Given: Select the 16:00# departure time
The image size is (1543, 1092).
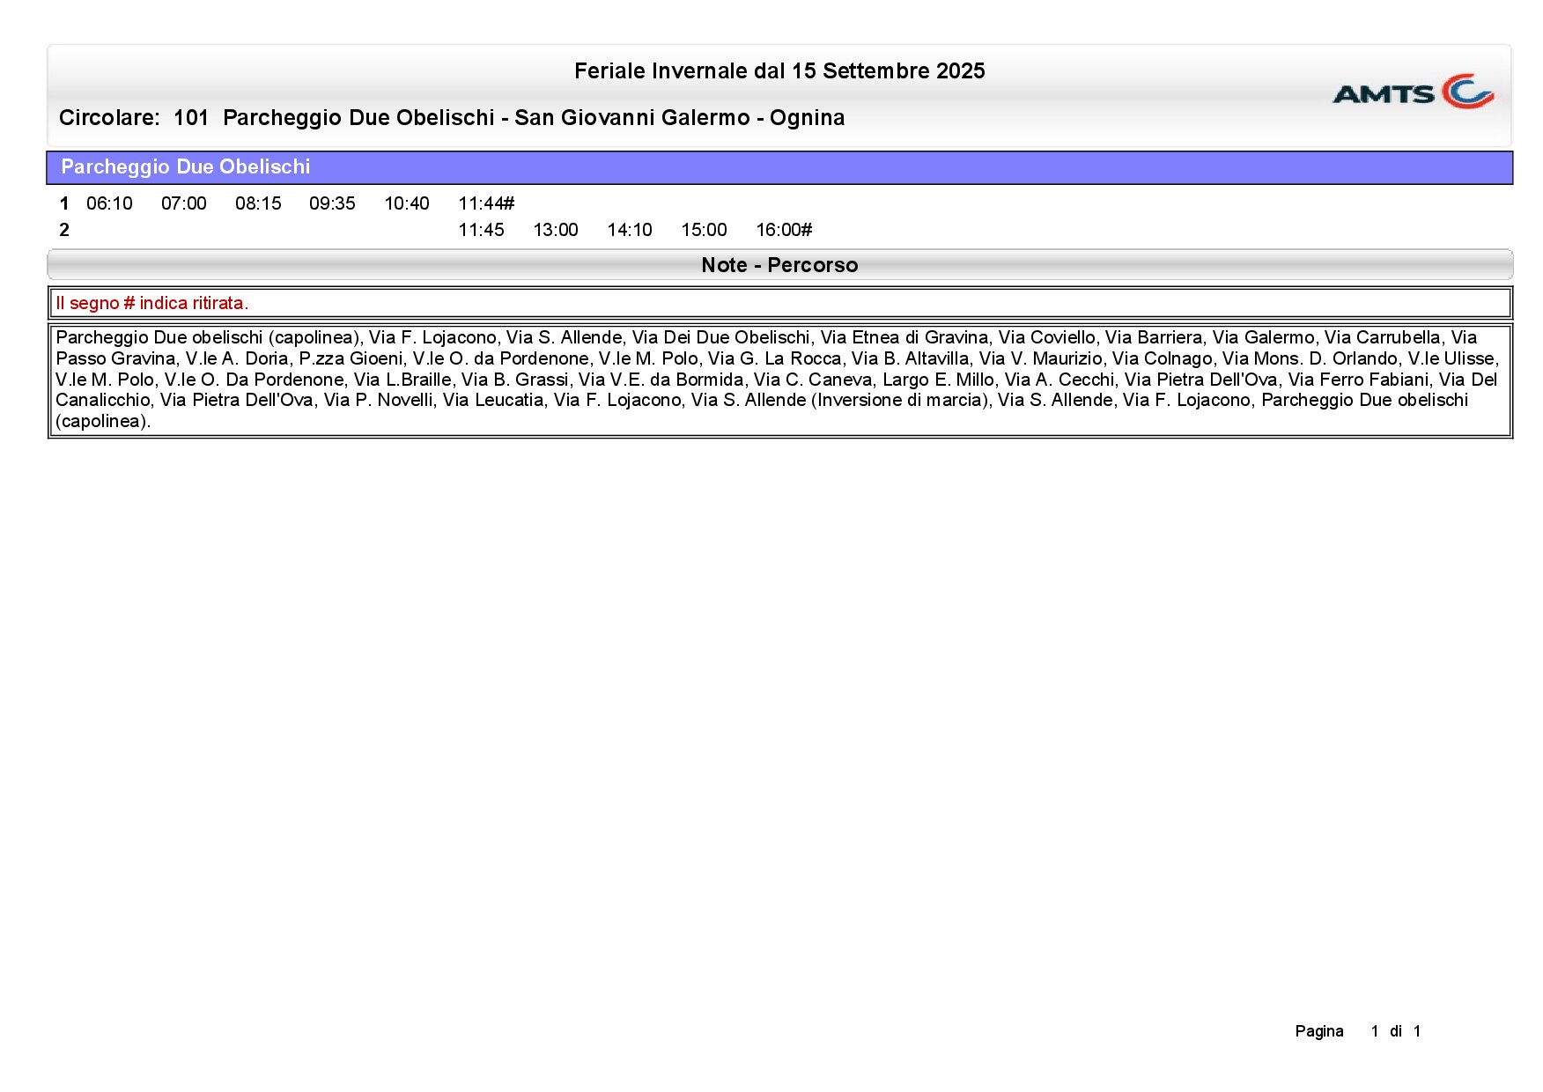Looking at the screenshot, I should coord(784,230).
